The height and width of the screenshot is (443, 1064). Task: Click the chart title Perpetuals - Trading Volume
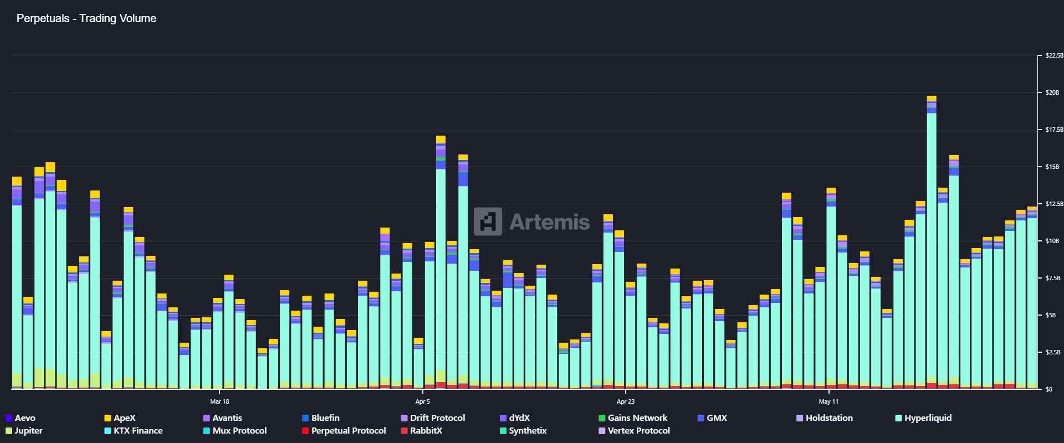pos(86,18)
